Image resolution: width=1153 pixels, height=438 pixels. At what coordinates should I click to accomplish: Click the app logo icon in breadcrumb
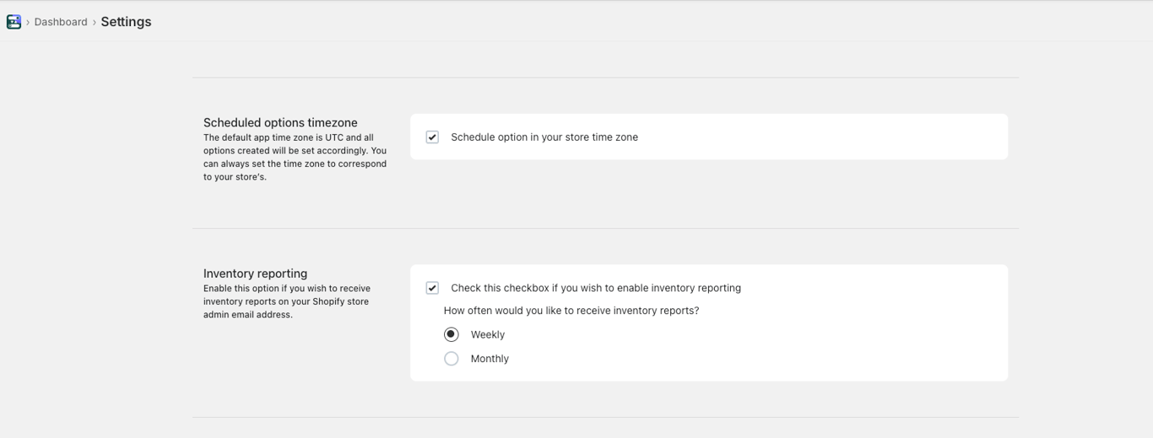click(x=14, y=22)
